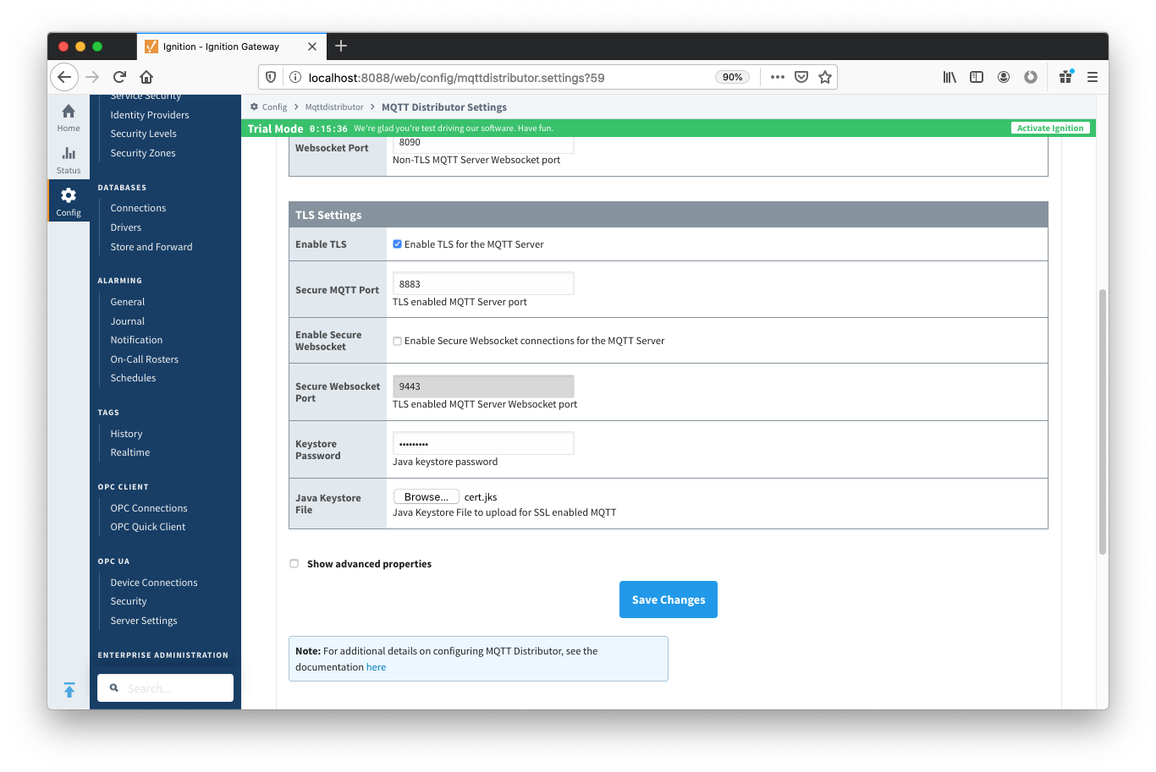
Task: Open Tags Realtime in sidebar
Action: 130,452
